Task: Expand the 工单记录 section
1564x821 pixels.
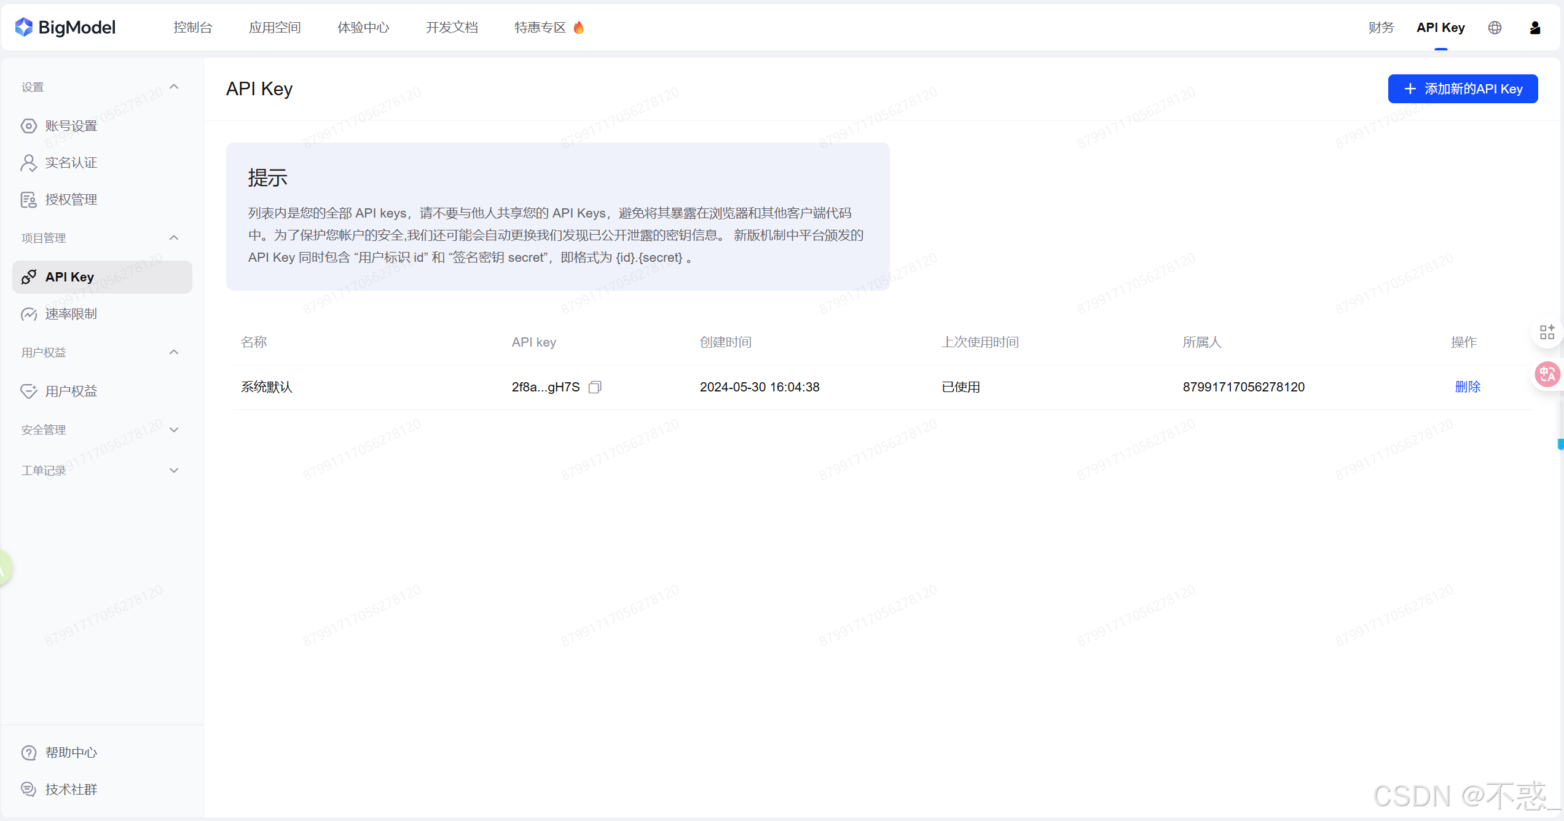Action: tap(174, 469)
